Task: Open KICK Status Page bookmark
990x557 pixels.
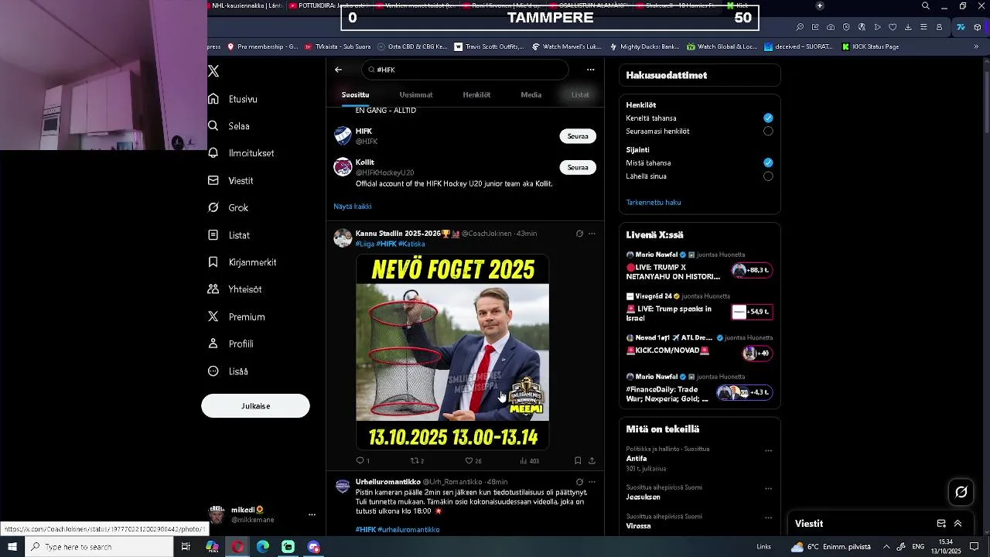Action: click(x=869, y=46)
